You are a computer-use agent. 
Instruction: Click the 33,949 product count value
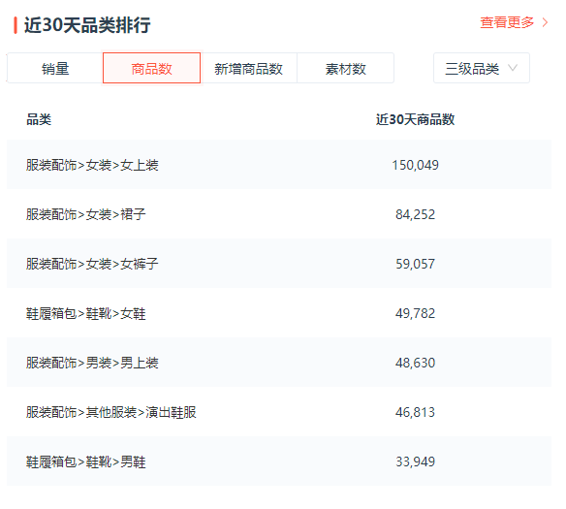click(415, 461)
